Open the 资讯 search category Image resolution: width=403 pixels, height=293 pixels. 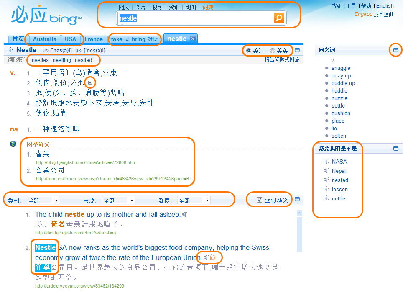click(174, 7)
